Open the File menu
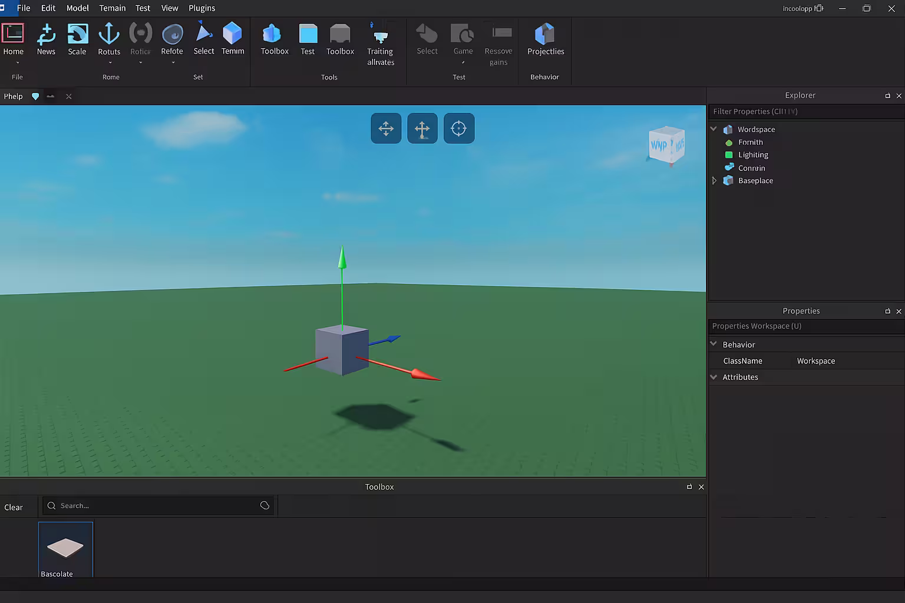This screenshot has width=905, height=603. coord(24,8)
